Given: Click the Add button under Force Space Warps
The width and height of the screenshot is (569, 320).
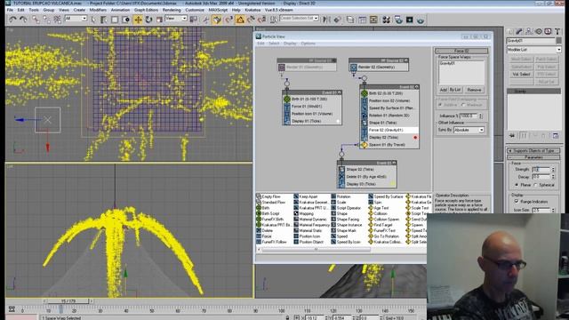Looking at the screenshot, I should point(444,90).
